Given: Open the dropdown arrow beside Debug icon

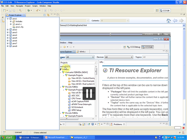Looking at the screenshot, I should click(x=31, y=11).
